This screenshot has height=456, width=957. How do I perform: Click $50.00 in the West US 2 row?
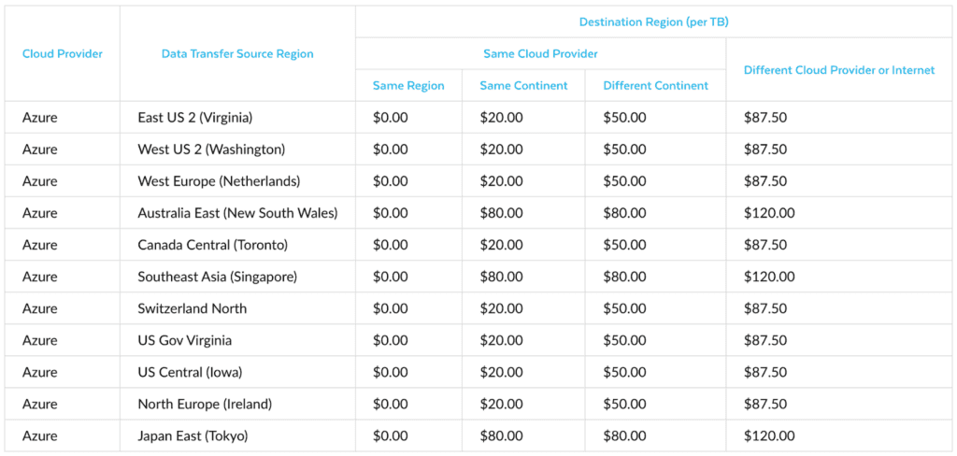pyautogui.click(x=624, y=149)
